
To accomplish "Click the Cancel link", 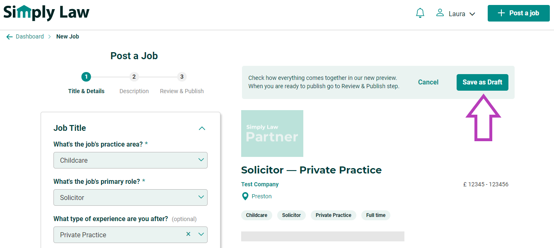I will click(x=428, y=82).
